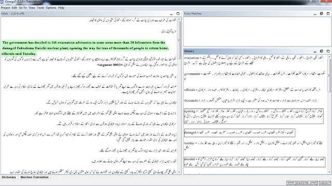Maximize the Fuzzy Matches pane
Viewport: 332px width, 186px height.
328,14
